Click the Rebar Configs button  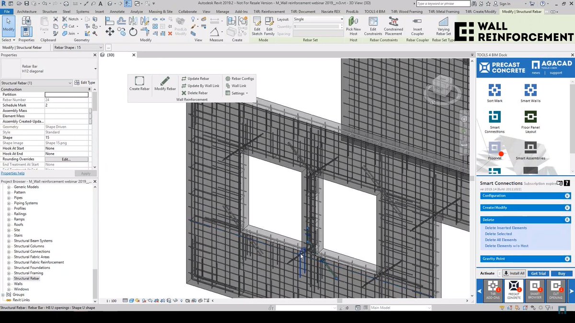tap(240, 78)
